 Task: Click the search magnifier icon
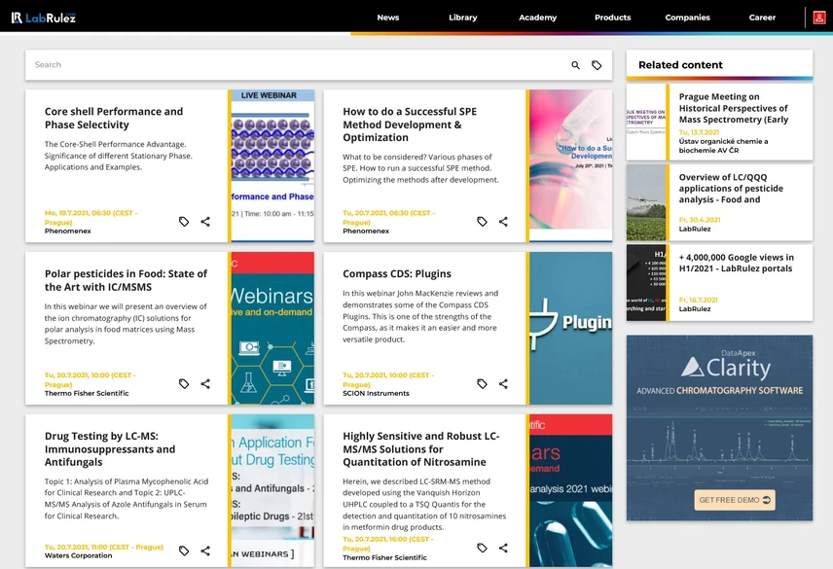click(x=575, y=65)
